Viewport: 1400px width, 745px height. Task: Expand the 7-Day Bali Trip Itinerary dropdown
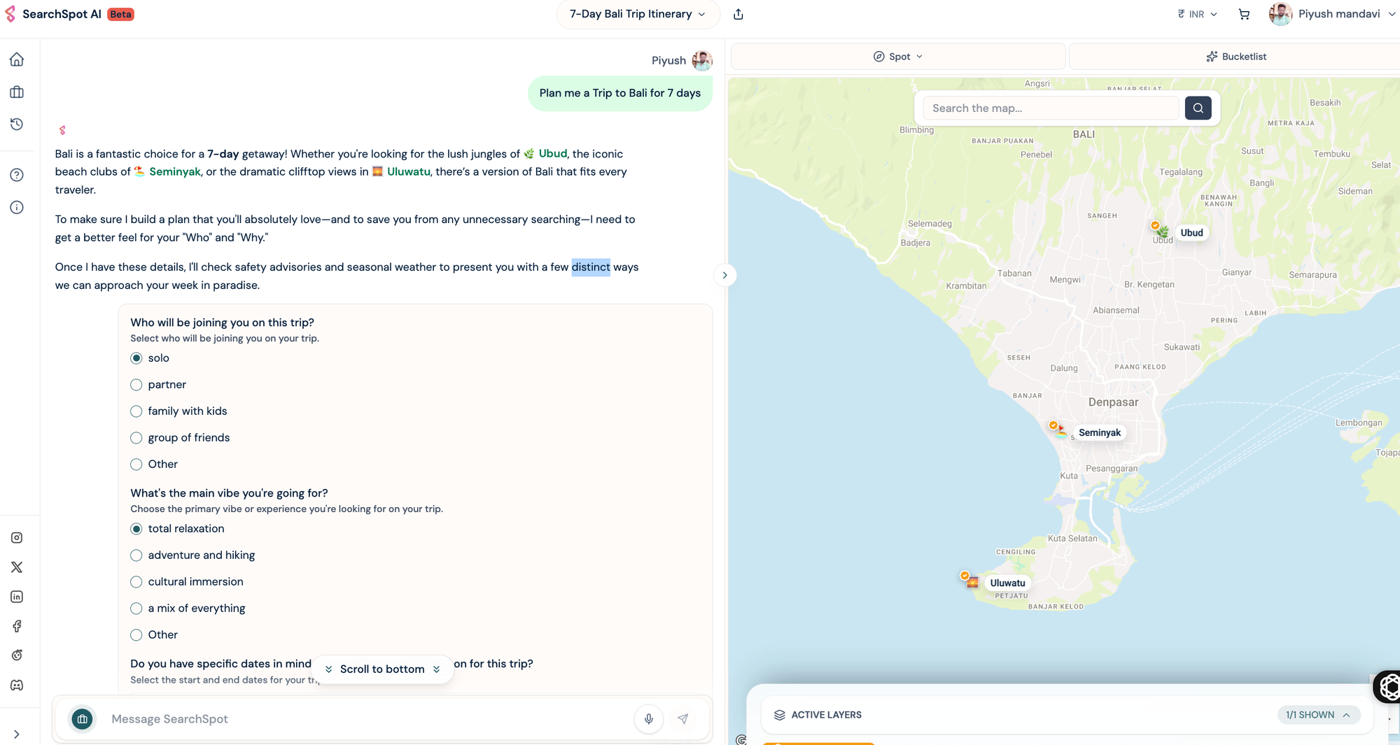point(638,14)
